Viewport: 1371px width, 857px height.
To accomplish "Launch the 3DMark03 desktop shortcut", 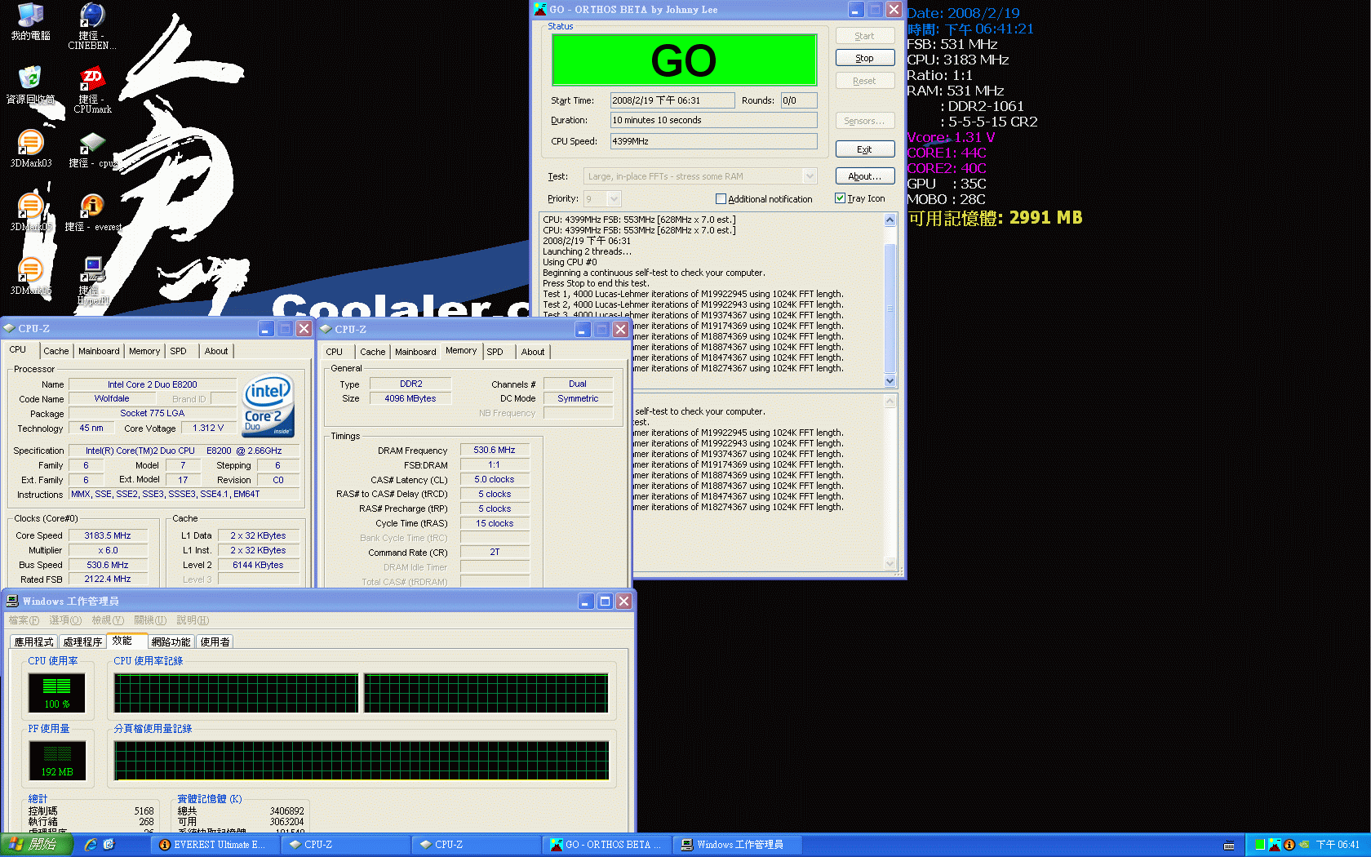I will 30,149.
